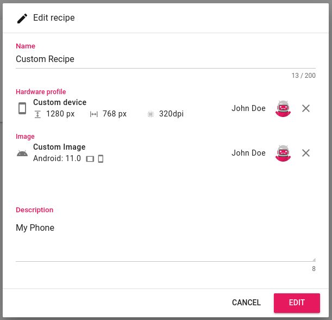Click John Doe avatar in Hardware profile row
The height and width of the screenshot is (320, 332).
click(283, 109)
